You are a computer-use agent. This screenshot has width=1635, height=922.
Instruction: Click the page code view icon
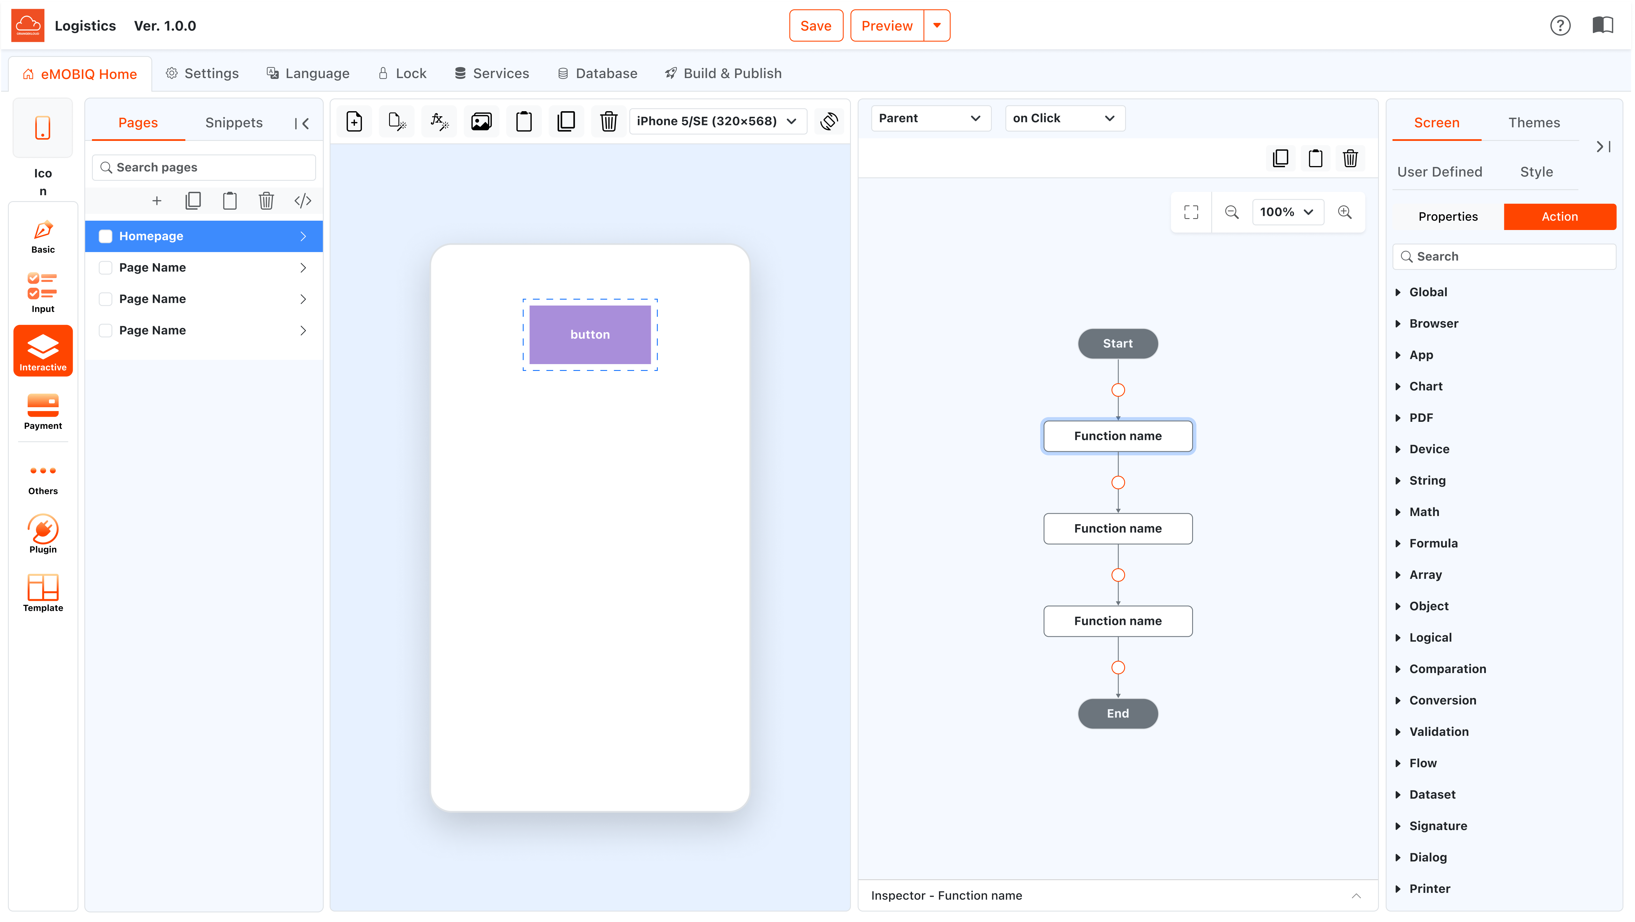[x=303, y=201]
